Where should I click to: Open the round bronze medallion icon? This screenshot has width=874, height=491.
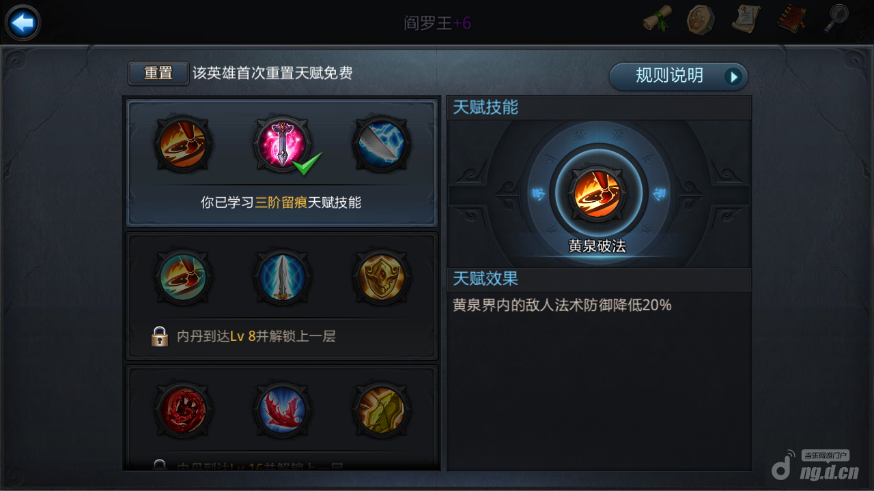(x=701, y=20)
